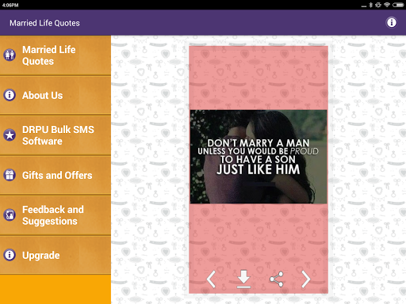Select the Upgrade menu option
Image resolution: width=406 pixels, height=304 pixels.
point(56,255)
